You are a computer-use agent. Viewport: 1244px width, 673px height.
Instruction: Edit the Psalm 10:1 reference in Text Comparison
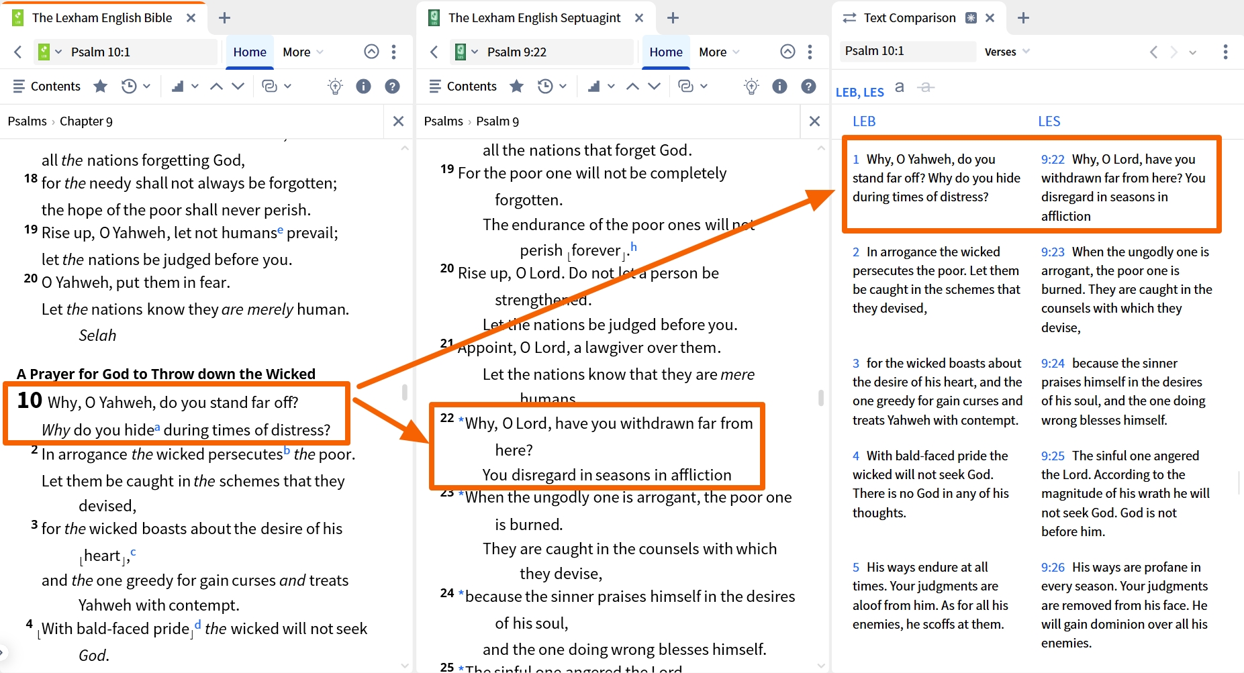coord(908,51)
